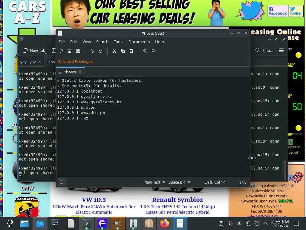Toggle the side pane icon in xed status bar
306x230 pixels.
click(62, 182)
